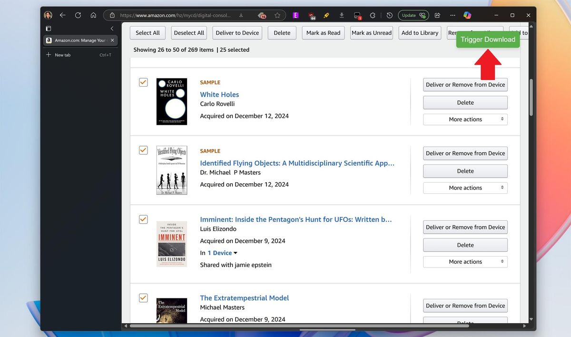Click Deliver or Remove from Device for Imminent
Image resolution: width=571 pixels, height=337 pixels.
coord(465,227)
